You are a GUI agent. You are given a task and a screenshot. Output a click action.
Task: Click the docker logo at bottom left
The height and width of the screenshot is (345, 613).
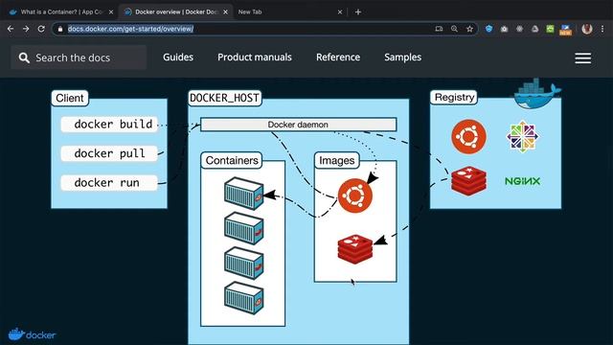click(x=32, y=334)
